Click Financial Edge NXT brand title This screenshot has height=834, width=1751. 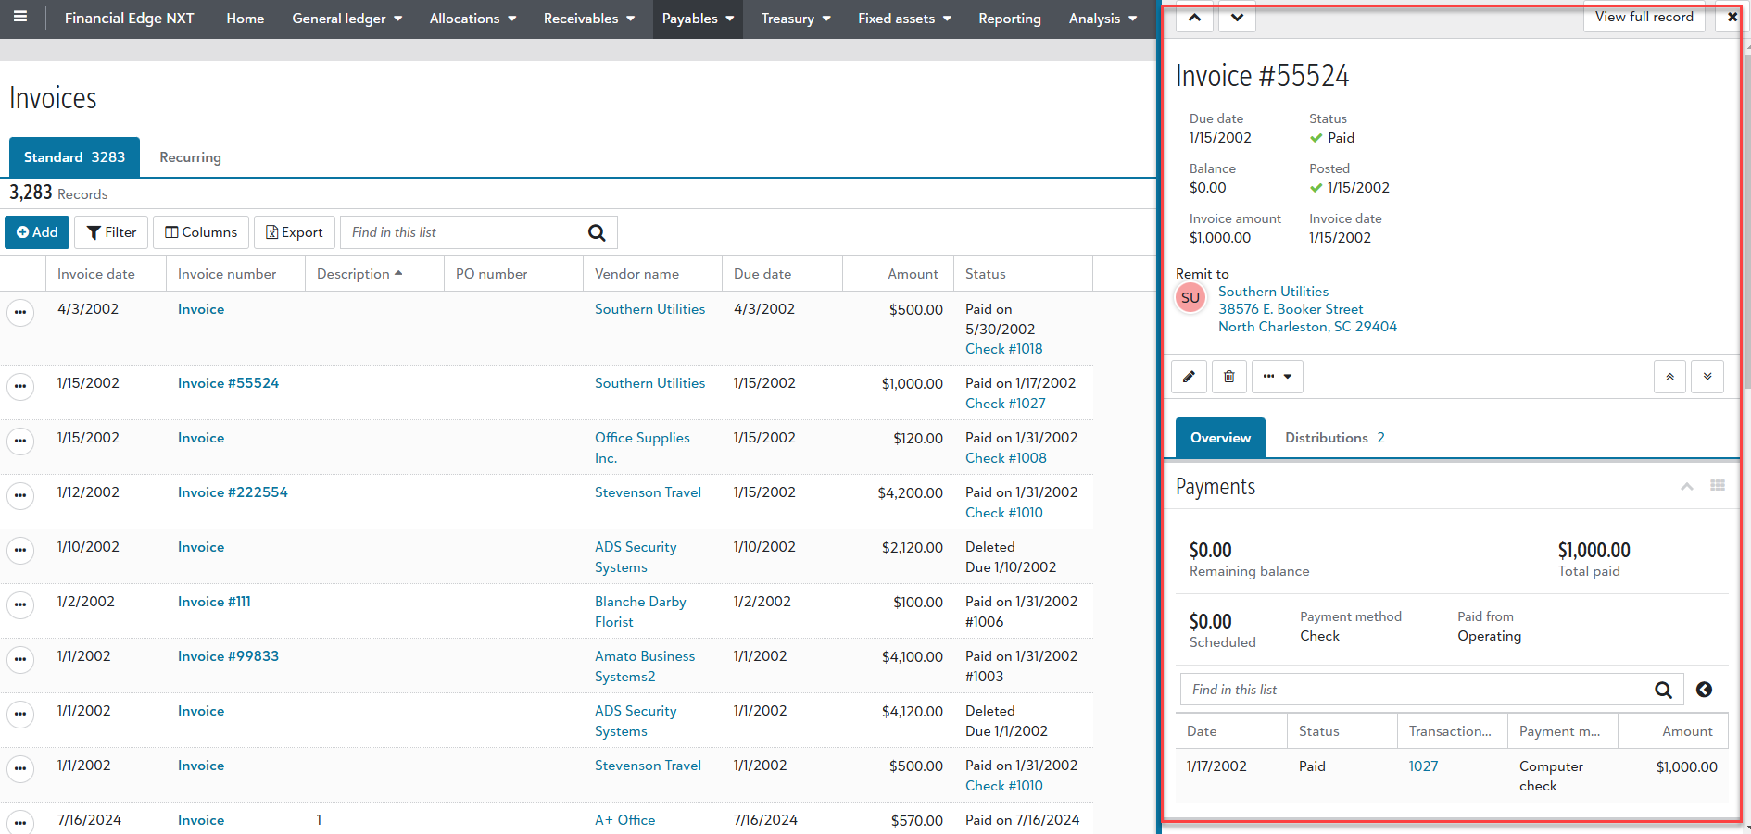pos(130,19)
